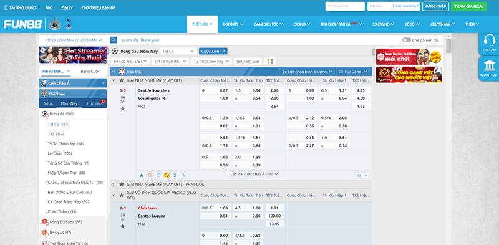Open the Hot Streamer banner
Screen dimensions: 499x245
[x=73, y=55]
